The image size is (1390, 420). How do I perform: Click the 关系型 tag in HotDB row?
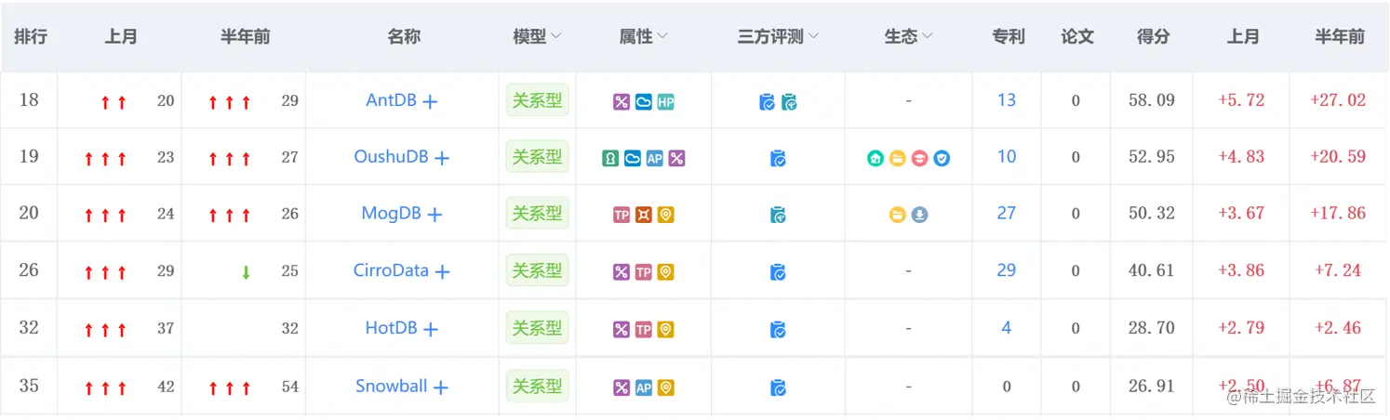tap(538, 328)
